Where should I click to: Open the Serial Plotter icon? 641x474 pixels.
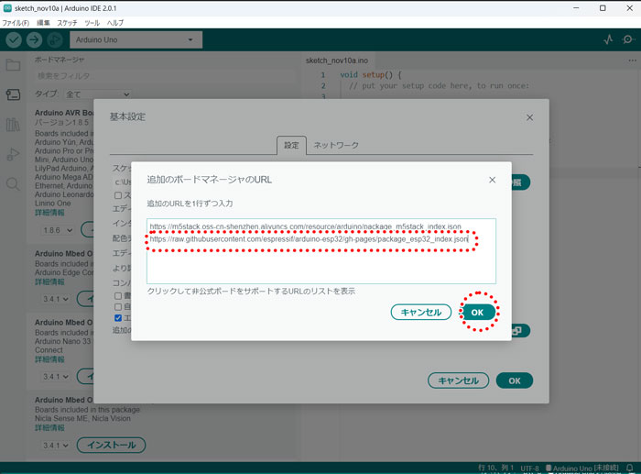[608, 39]
